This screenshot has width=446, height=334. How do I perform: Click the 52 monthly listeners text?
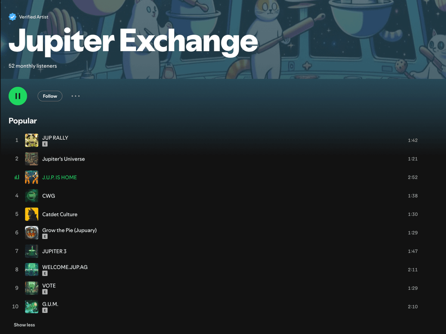pyautogui.click(x=33, y=66)
